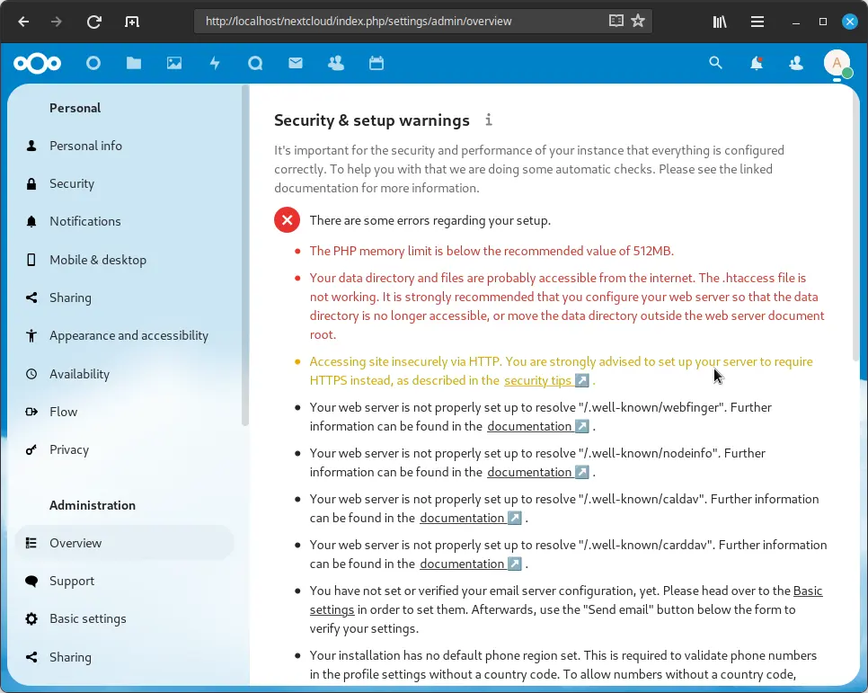Image resolution: width=868 pixels, height=693 pixels.
Task: Open the Files app folder icon
Action: tap(134, 63)
